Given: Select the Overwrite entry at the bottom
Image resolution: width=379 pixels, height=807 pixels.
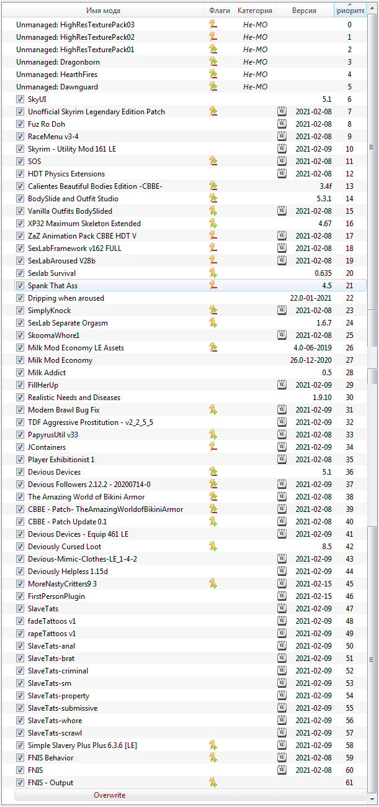Looking at the screenshot, I should (x=190, y=795).
